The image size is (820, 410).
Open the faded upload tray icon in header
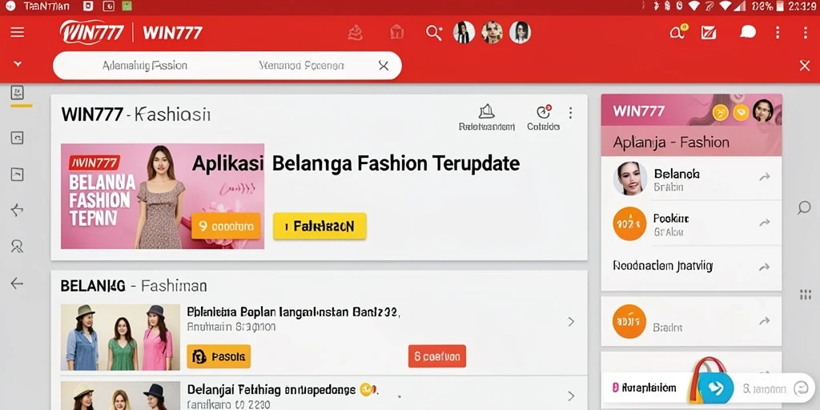point(356,33)
